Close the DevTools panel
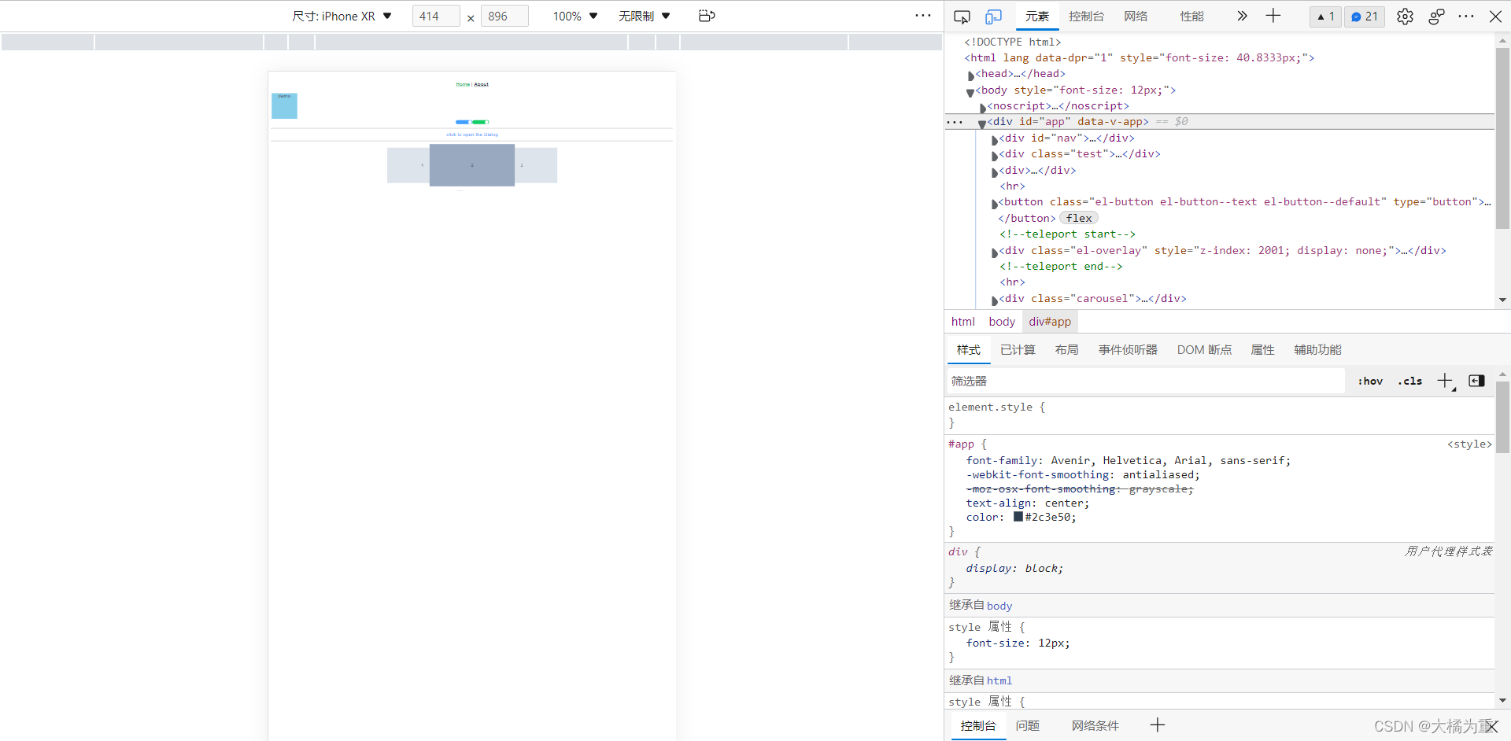The width and height of the screenshot is (1511, 741). pyautogui.click(x=1495, y=17)
